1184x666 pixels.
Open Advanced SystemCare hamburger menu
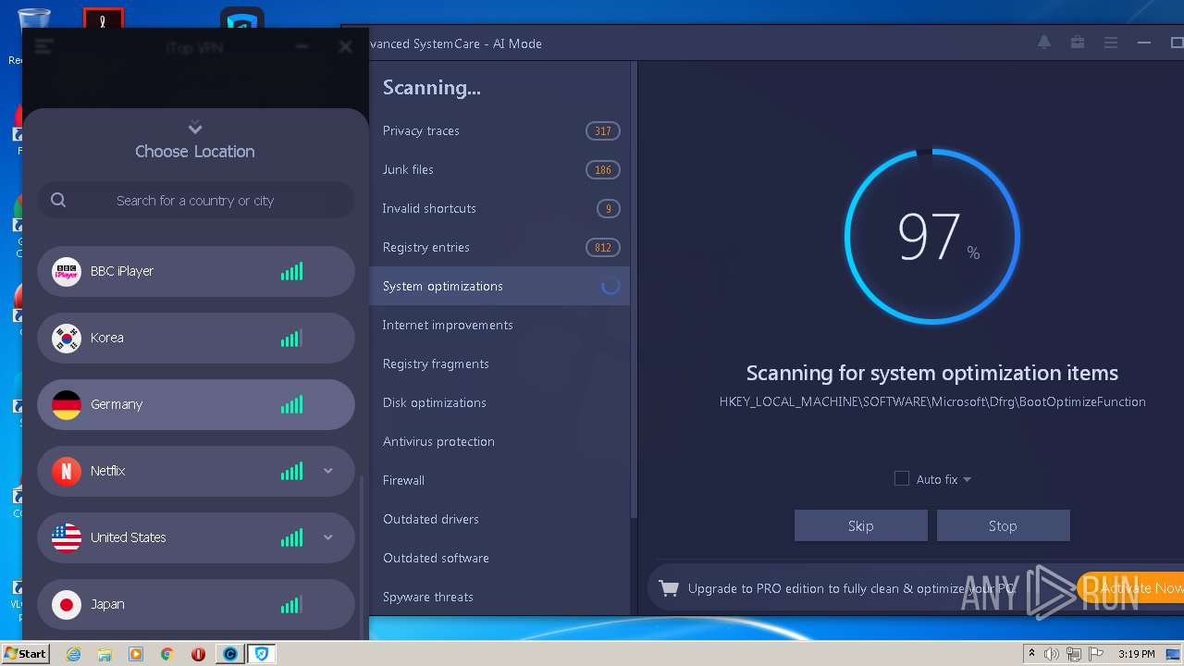tap(1111, 43)
